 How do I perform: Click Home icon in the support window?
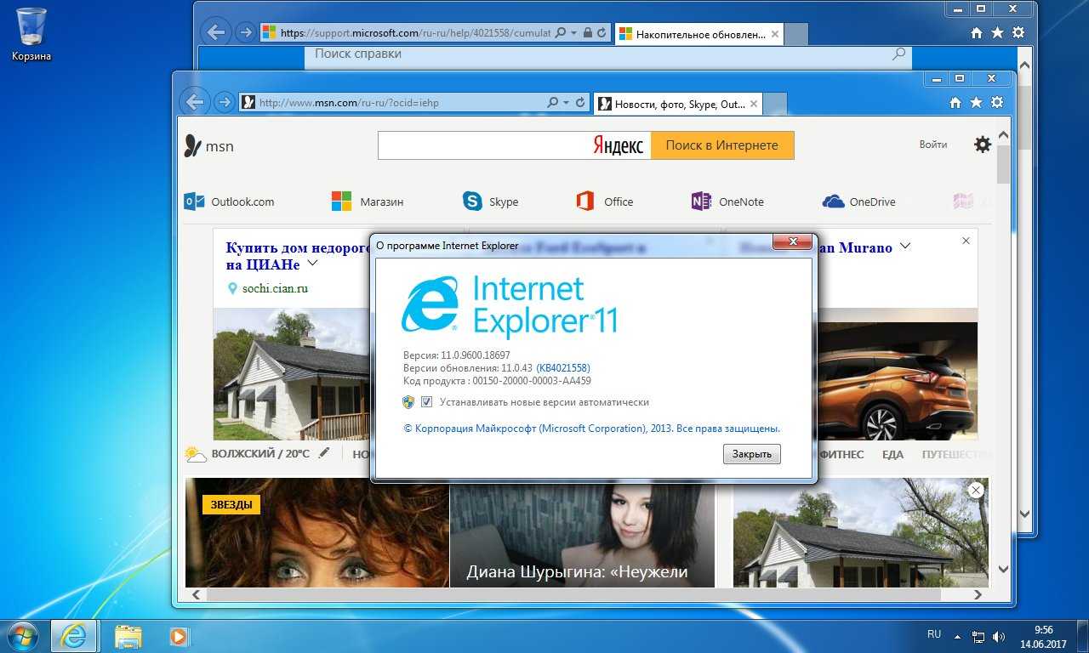coord(977,32)
